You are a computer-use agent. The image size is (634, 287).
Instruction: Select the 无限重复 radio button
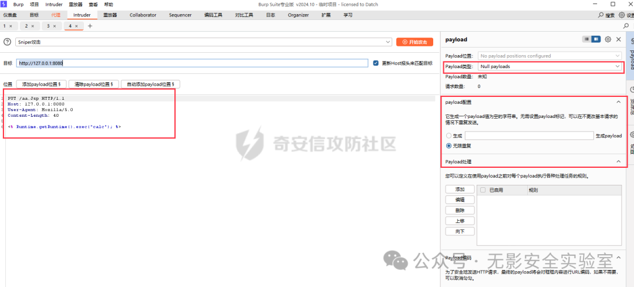click(448, 146)
